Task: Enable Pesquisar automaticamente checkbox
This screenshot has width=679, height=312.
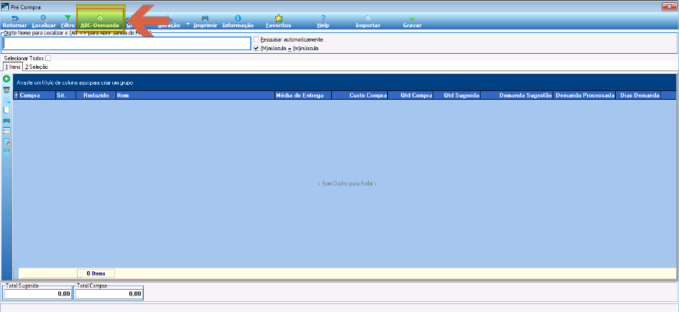Action: (x=257, y=39)
